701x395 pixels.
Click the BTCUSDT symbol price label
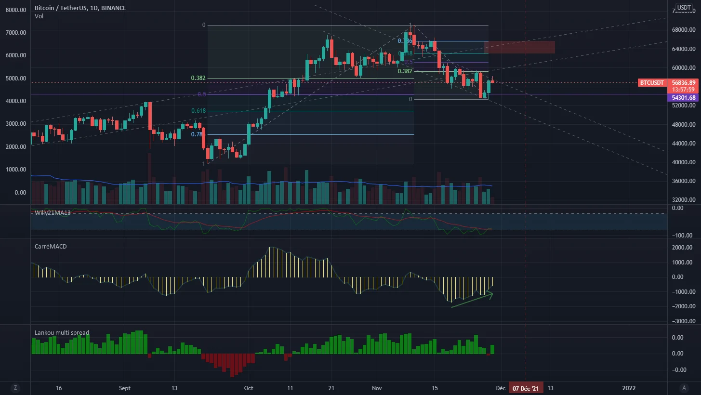[651, 83]
